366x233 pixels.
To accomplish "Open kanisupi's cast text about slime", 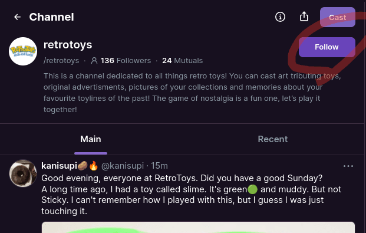I will coord(191,195).
